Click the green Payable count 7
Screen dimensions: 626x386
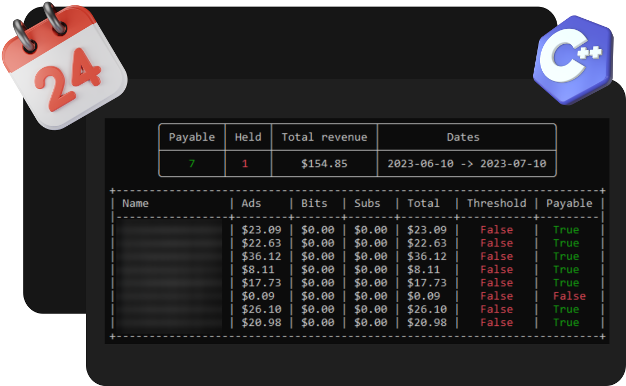[191, 164]
